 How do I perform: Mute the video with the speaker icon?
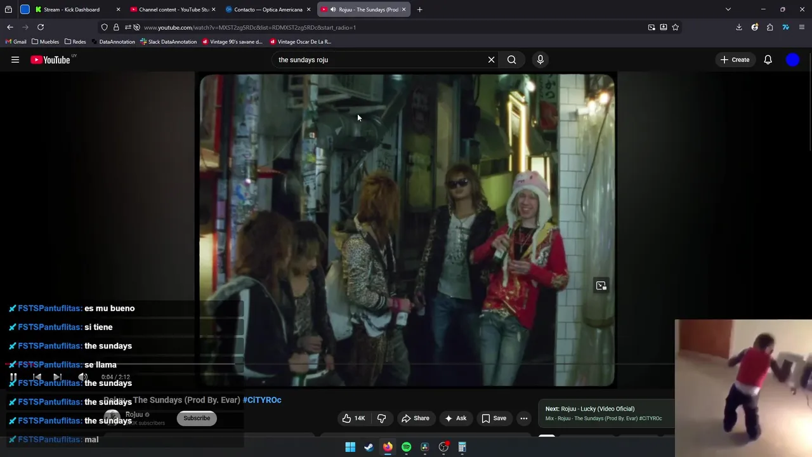tap(82, 377)
